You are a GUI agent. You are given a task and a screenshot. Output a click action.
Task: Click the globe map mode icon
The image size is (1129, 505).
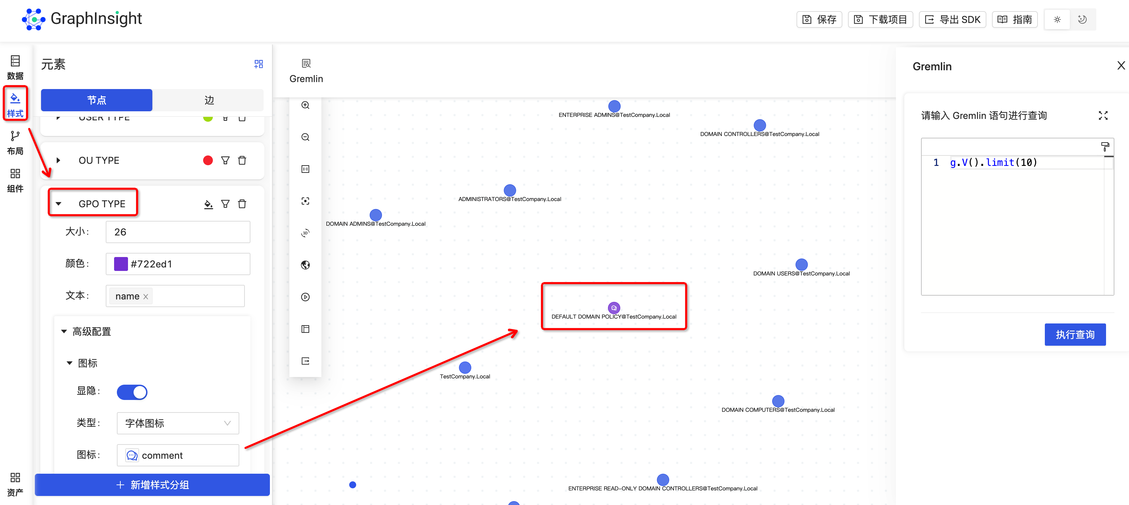[305, 265]
